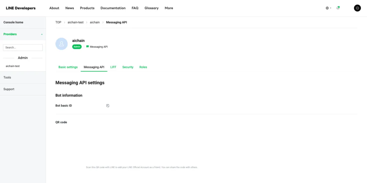Click TOP in the breadcrumb
367x183 pixels.
click(x=58, y=22)
